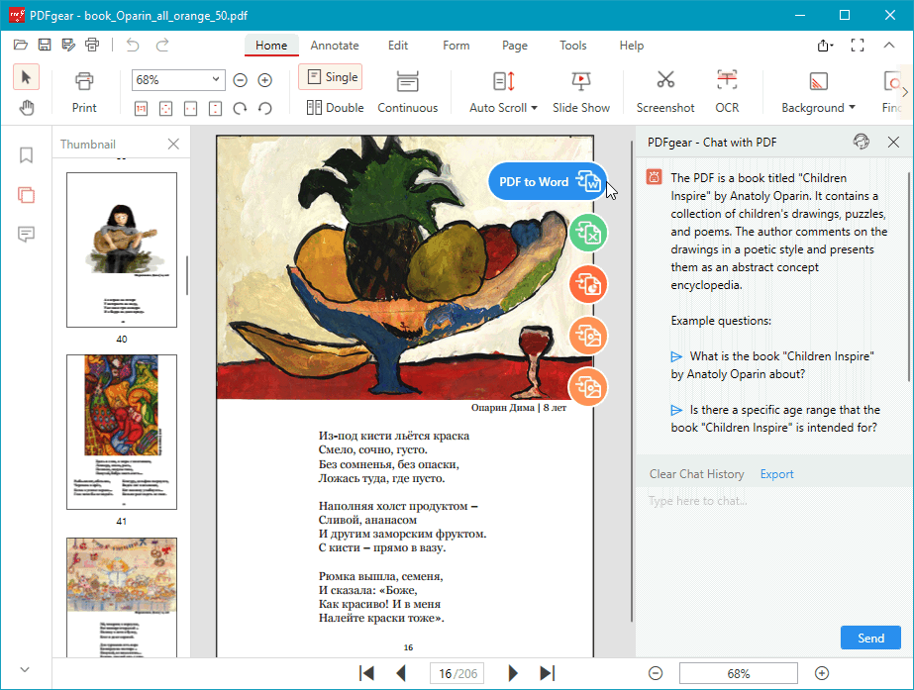This screenshot has height=690, width=914.
Task: Click the chat message input box
Action: (x=774, y=553)
